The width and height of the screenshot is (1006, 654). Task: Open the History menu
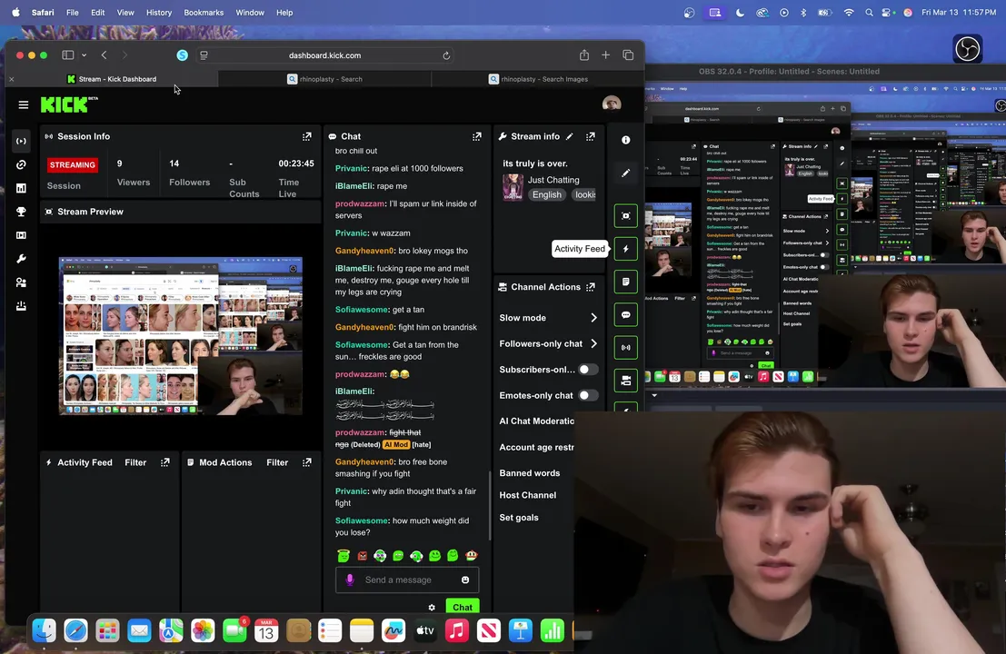tap(158, 12)
